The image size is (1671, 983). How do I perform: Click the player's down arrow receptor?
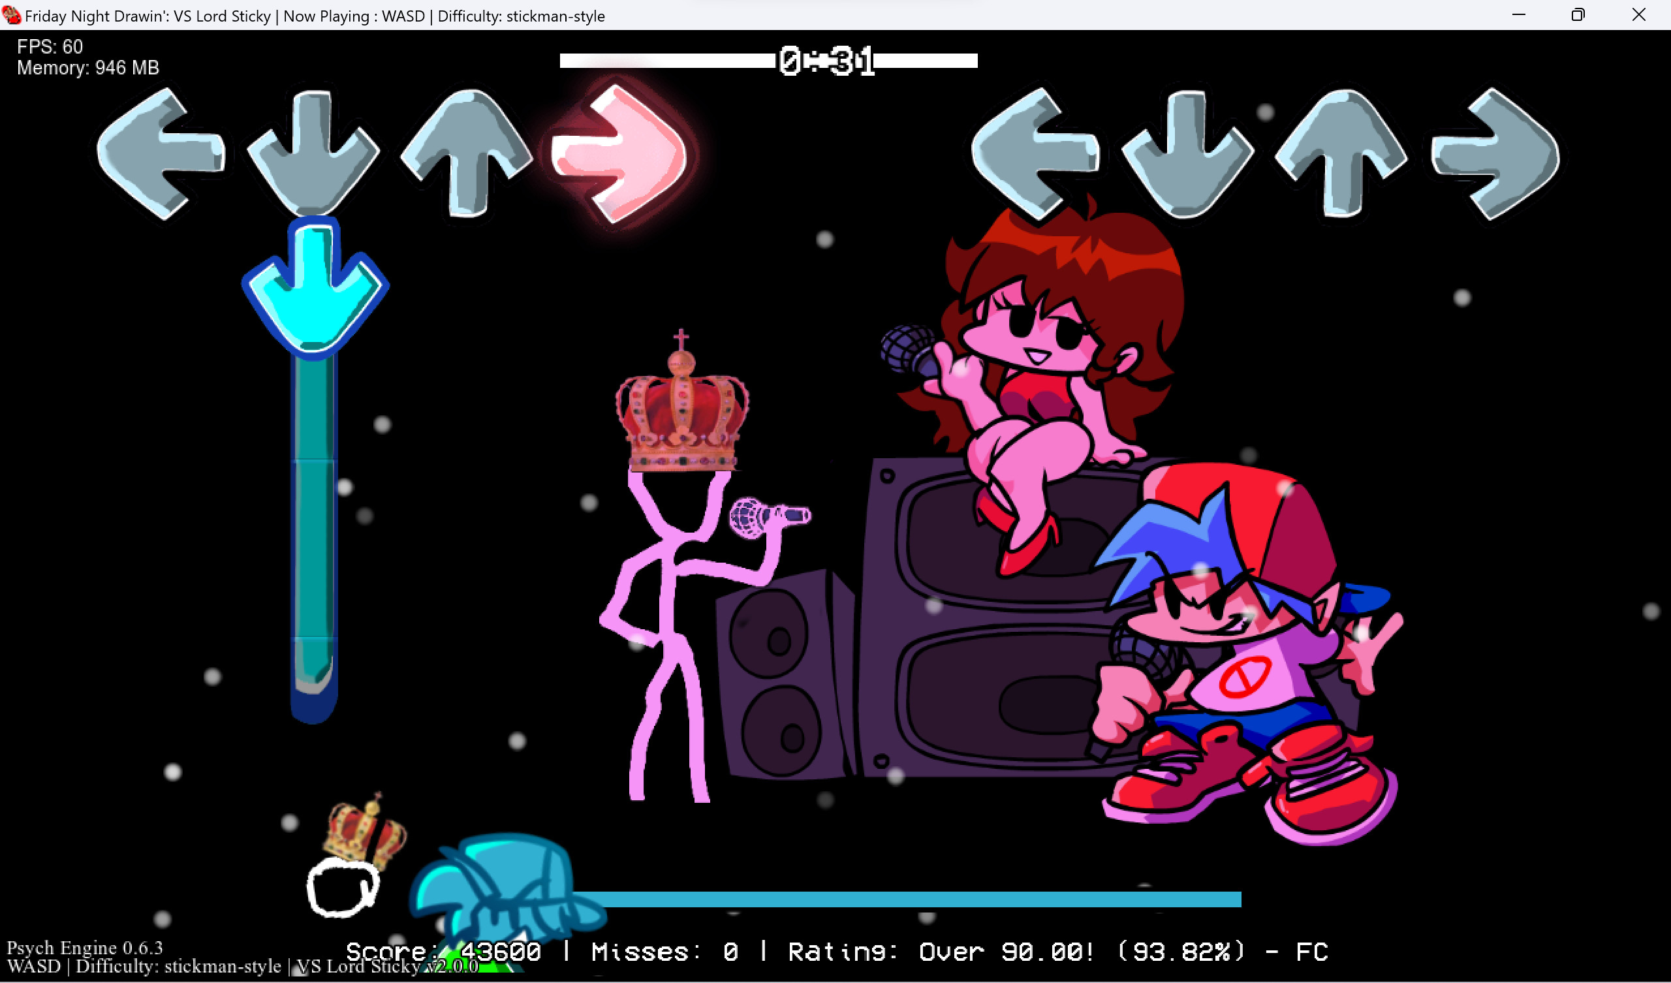1187,153
